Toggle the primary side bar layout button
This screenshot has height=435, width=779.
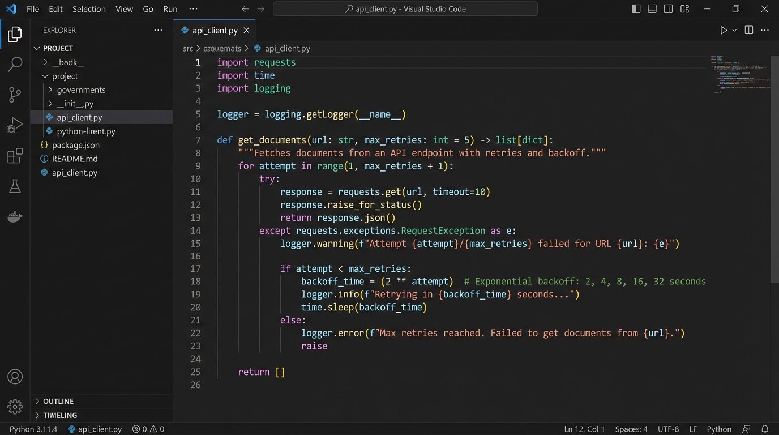tap(636, 9)
